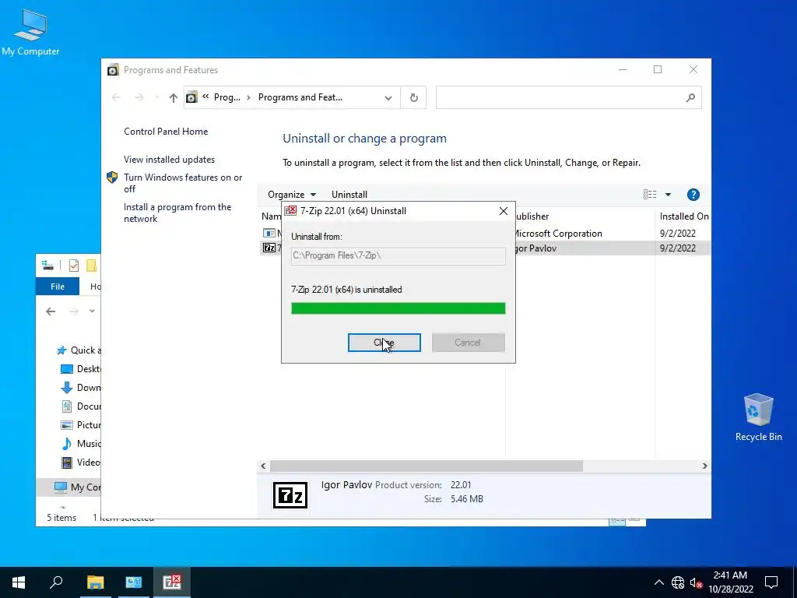Expand the address bar history dropdown
Viewport: 797px width, 598px height.
point(388,97)
